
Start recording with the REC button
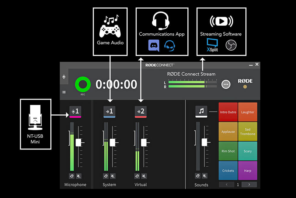[83, 84]
